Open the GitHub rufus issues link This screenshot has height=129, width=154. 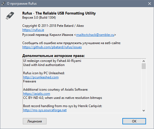pos(52,47)
